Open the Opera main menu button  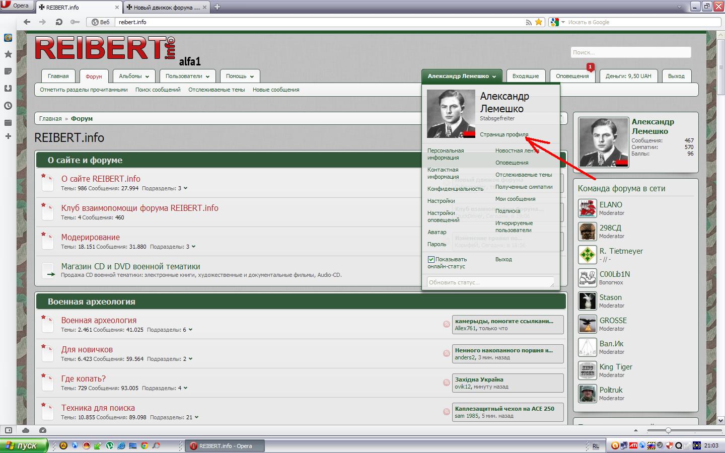[17, 6]
